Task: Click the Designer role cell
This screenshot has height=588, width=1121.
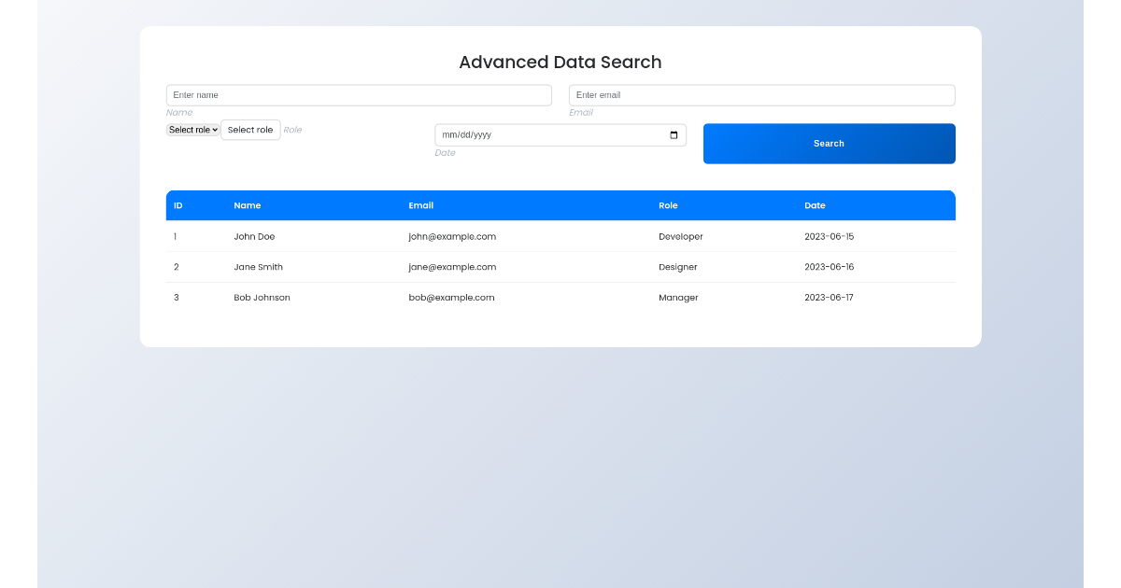Action: (677, 267)
